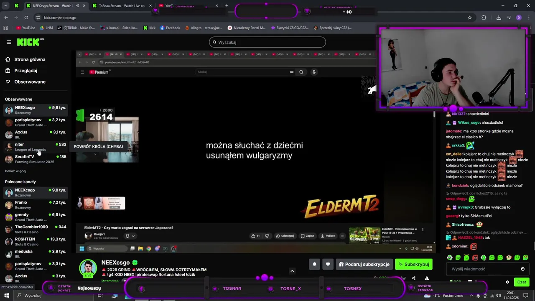Viewport: 535px width, 301px height.
Task: Go to Strona główna in sidebar
Action: [x=30, y=59]
